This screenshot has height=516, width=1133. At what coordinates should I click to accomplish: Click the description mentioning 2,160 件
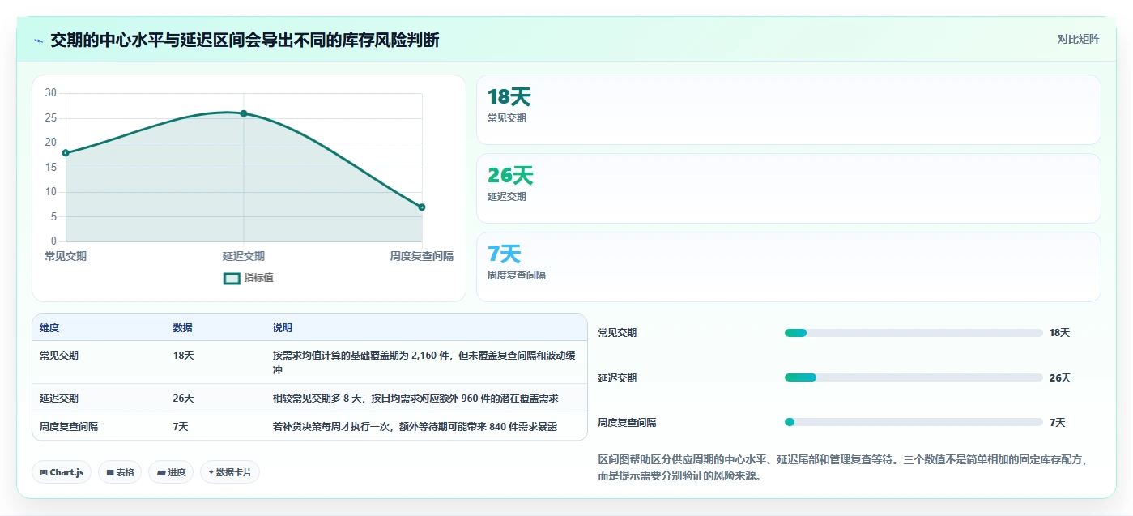pyautogui.click(x=424, y=362)
